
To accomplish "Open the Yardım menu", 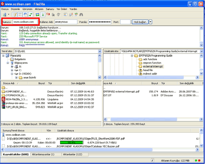I will (73, 9).
